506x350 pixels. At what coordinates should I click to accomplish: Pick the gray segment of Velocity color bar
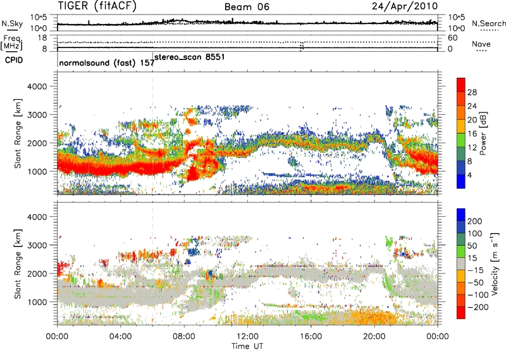[461, 263]
